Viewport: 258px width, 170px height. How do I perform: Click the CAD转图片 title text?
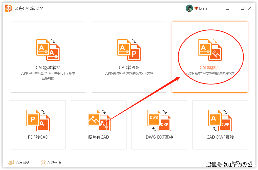210,67
